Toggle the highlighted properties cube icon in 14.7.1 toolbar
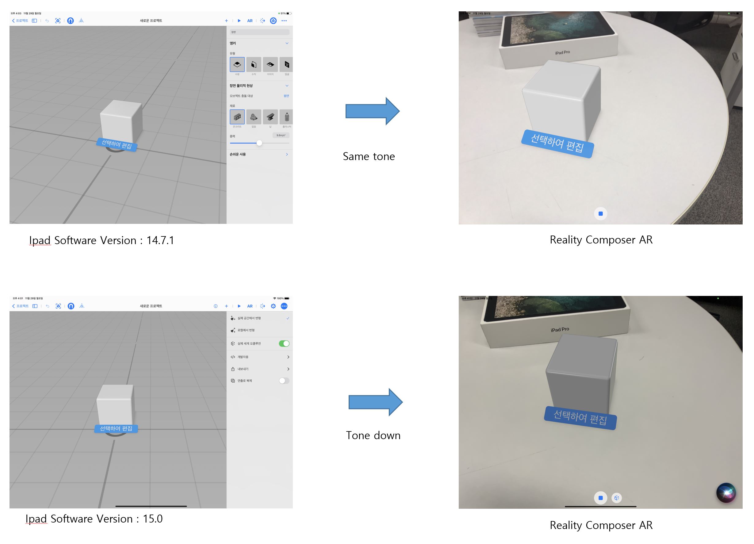Image resolution: width=754 pixels, height=544 pixels. (x=273, y=21)
